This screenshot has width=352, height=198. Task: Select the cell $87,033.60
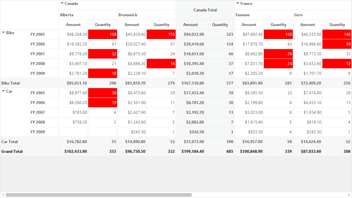pos(307,152)
